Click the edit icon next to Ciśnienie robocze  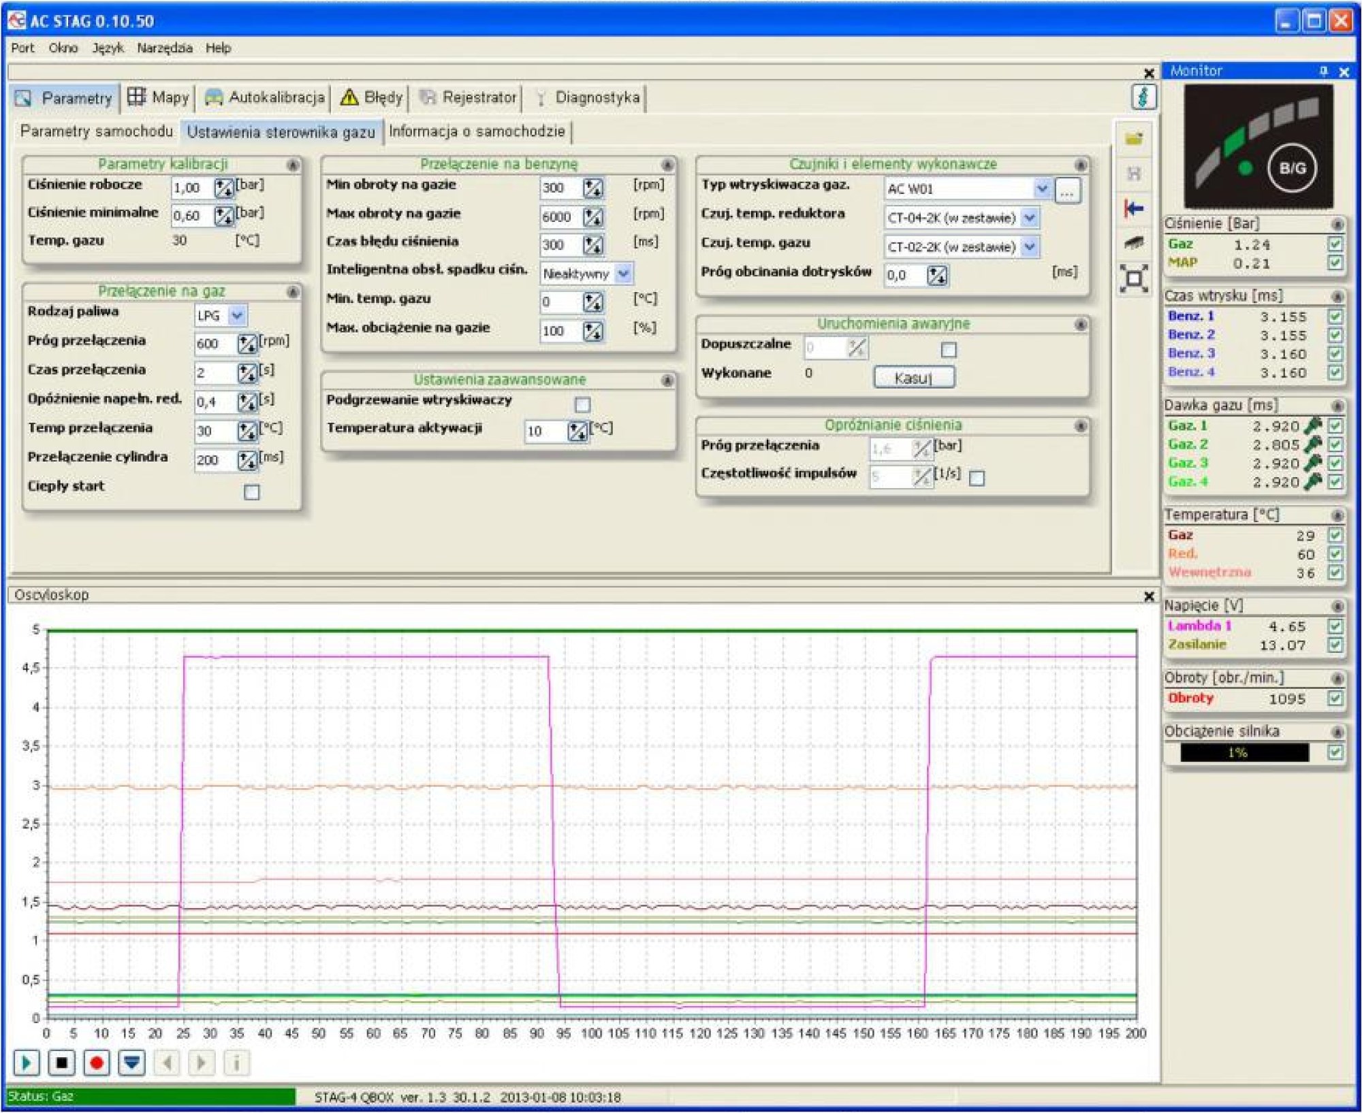click(224, 188)
